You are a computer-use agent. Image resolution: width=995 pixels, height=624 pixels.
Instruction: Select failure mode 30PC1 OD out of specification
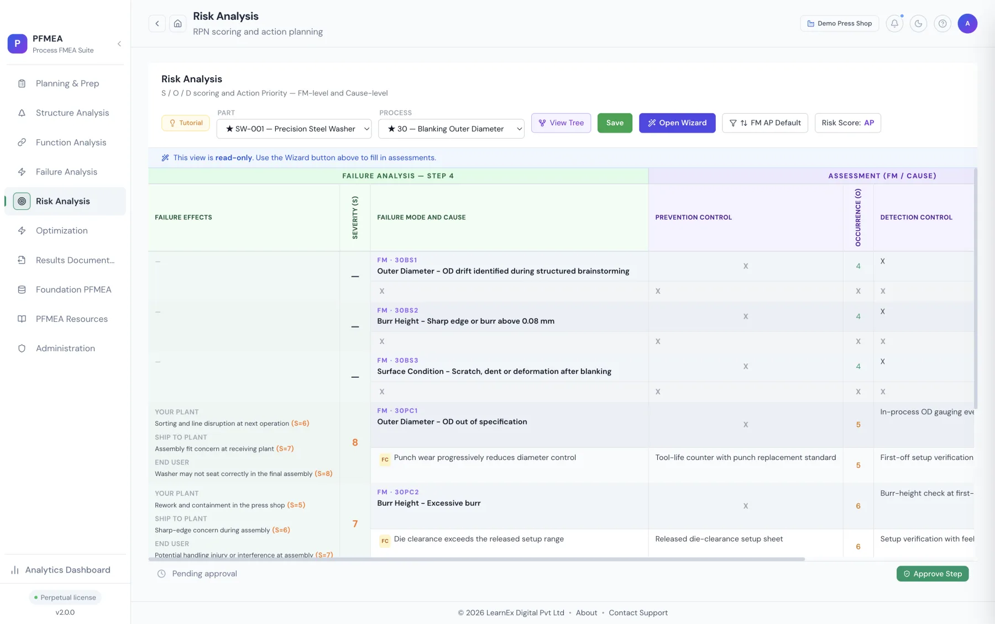pyautogui.click(x=509, y=425)
